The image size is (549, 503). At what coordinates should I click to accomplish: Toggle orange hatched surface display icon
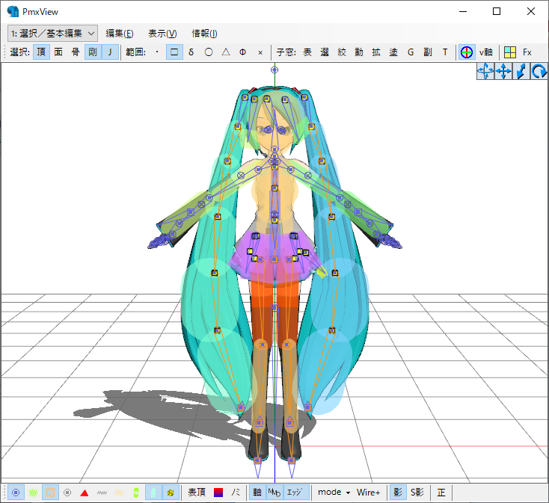pyautogui.click(x=50, y=493)
